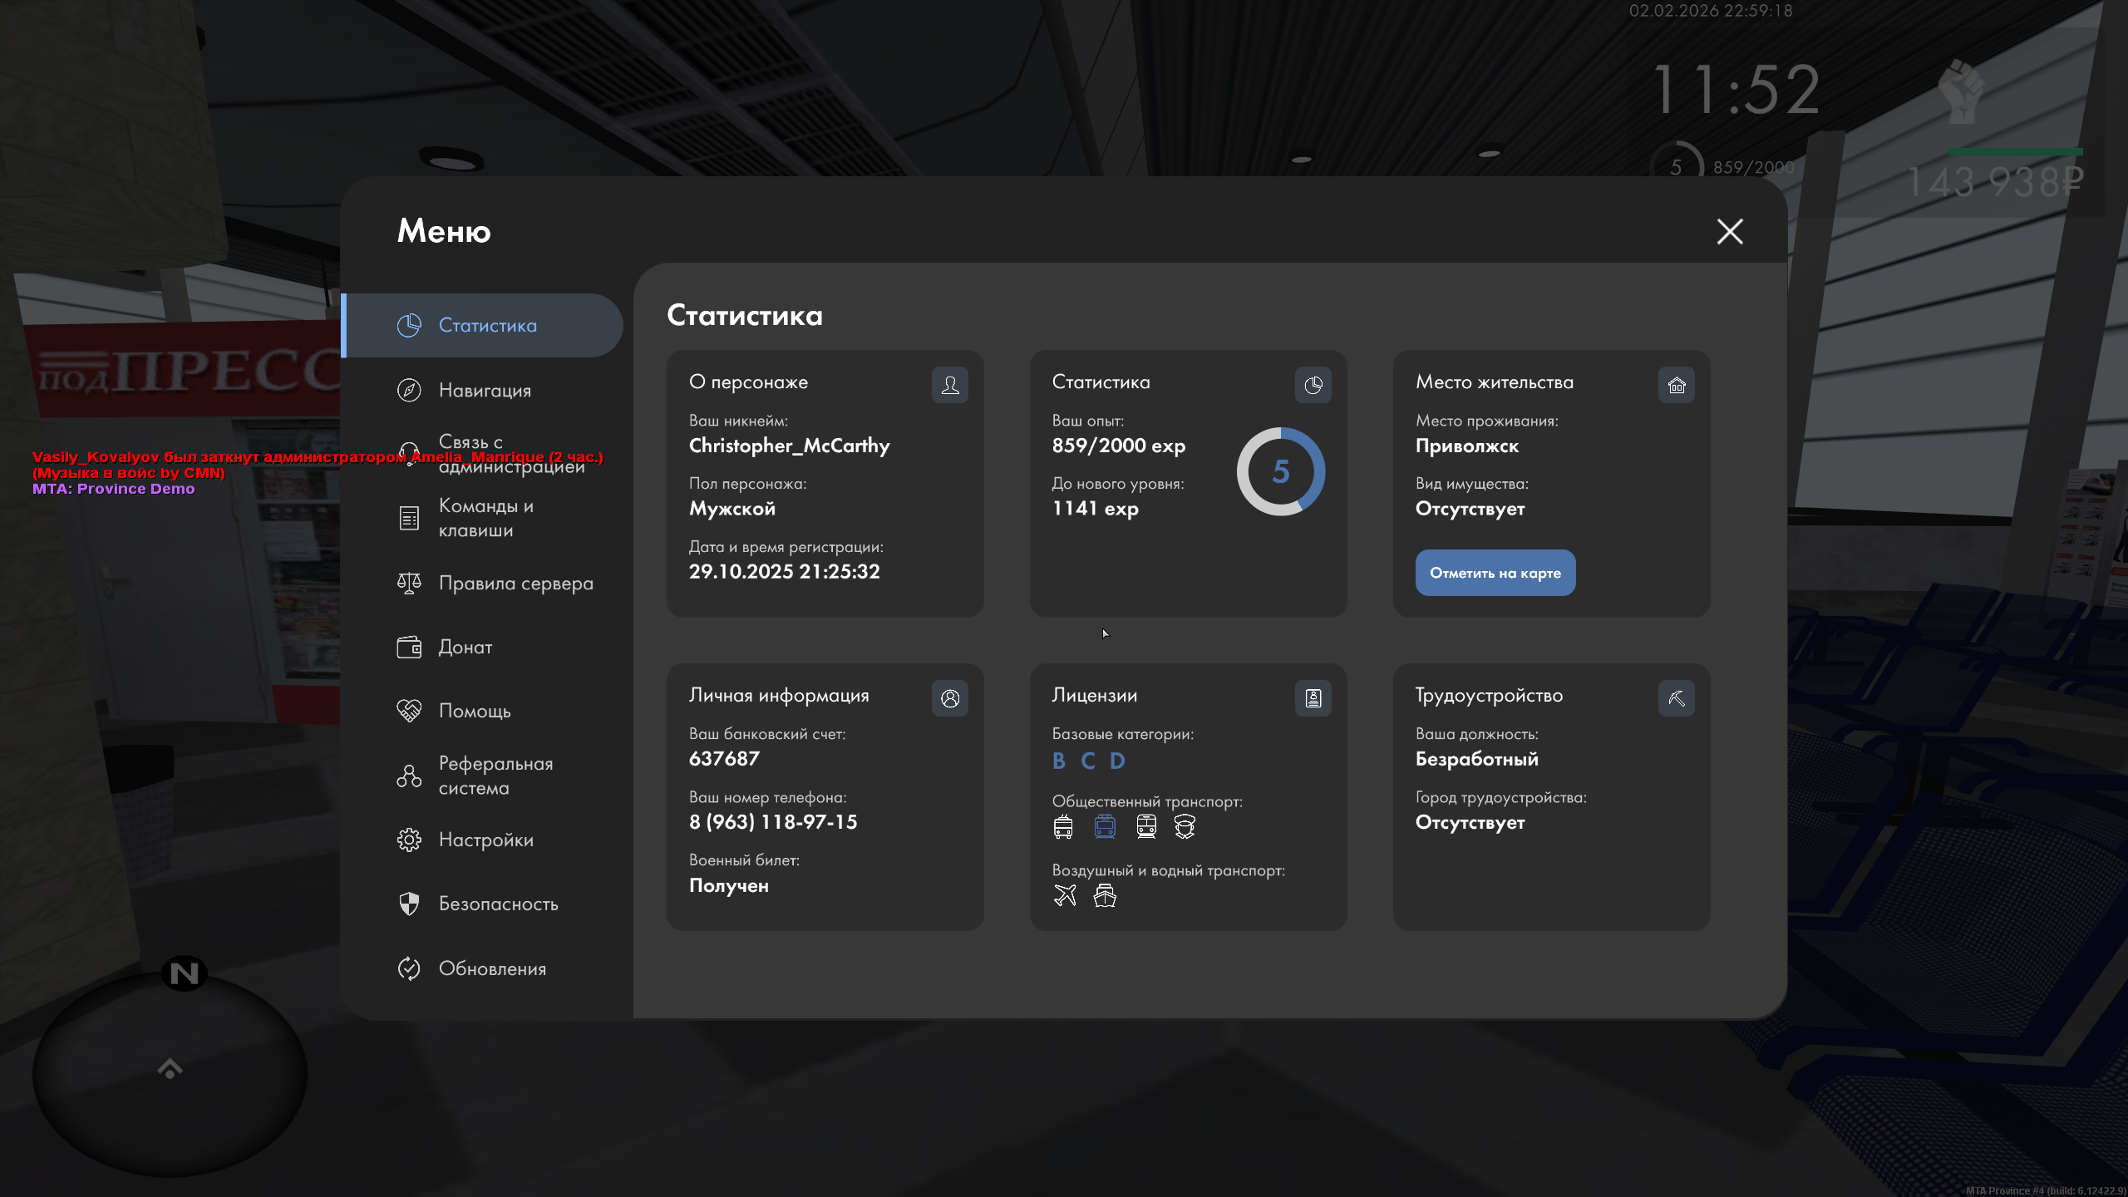Click the level 5 experience progress ring
Screen dimensions: 2128x1197
[1280, 471]
